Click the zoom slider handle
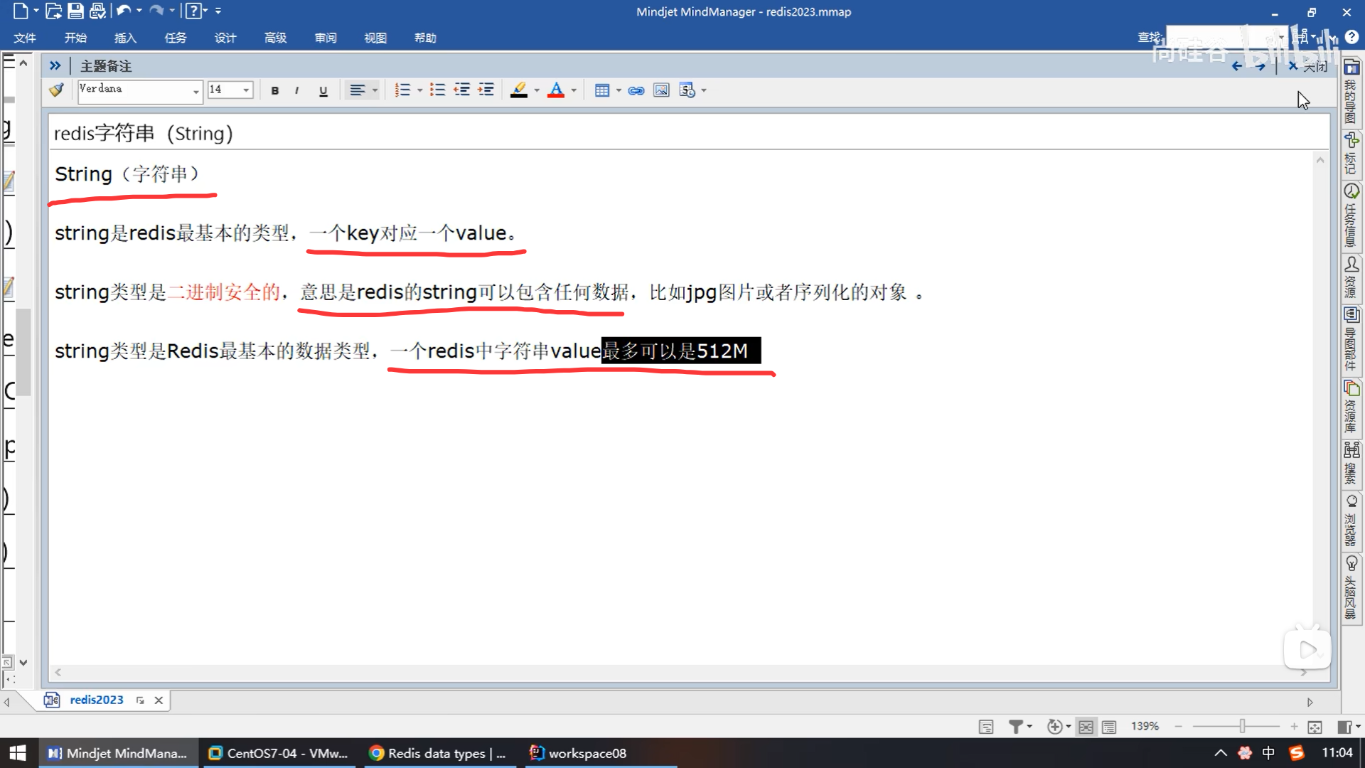 pyautogui.click(x=1242, y=726)
